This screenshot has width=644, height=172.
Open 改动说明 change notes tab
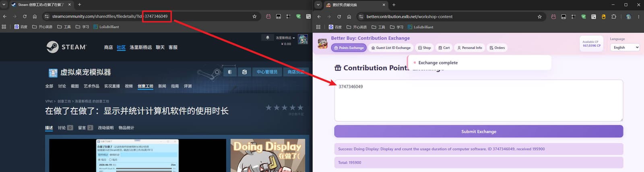106,128
